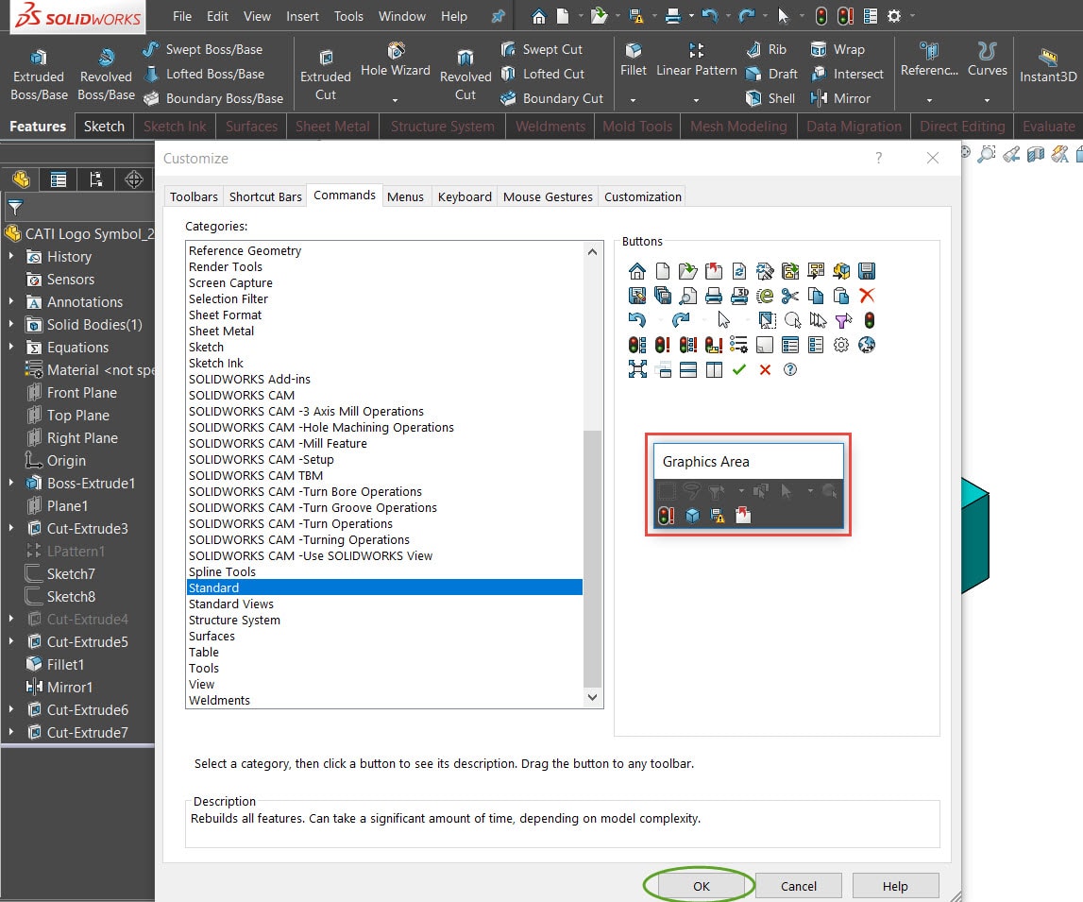1083x902 pixels.
Task: Open the DimXpertManager crosshair tab icon
Action: (x=133, y=180)
